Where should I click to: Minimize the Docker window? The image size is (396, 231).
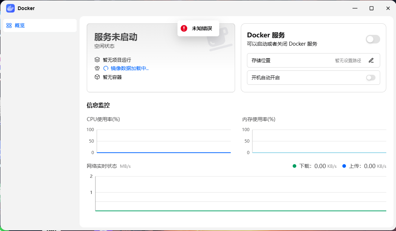pos(355,8)
